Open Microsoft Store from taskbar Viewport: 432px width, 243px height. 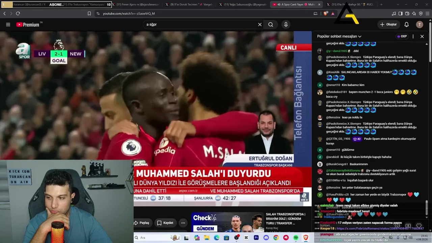tap(226, 238)
